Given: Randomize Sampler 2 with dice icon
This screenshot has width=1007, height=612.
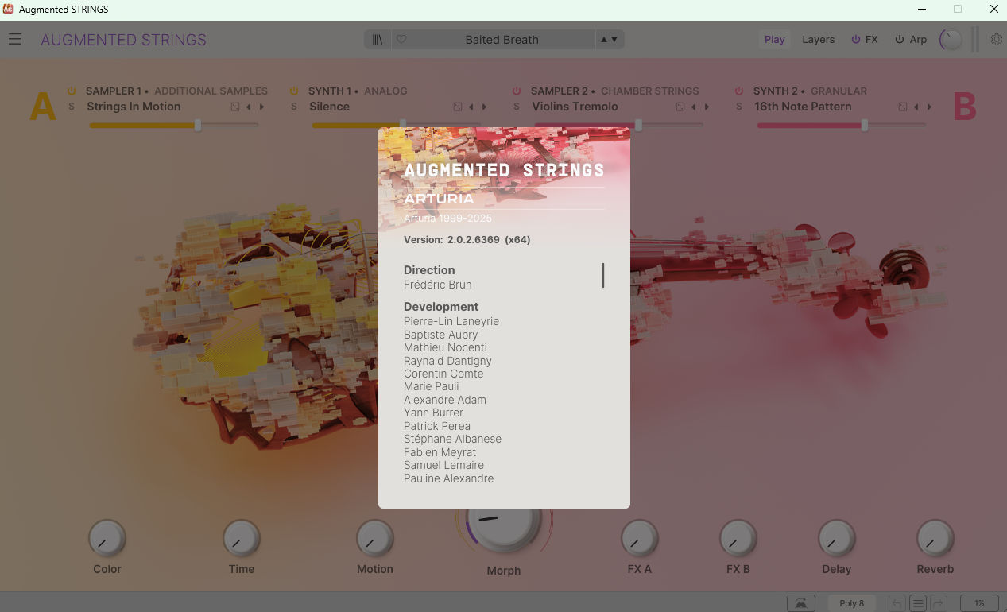Looking at the screenshot, I should point(680,107).
